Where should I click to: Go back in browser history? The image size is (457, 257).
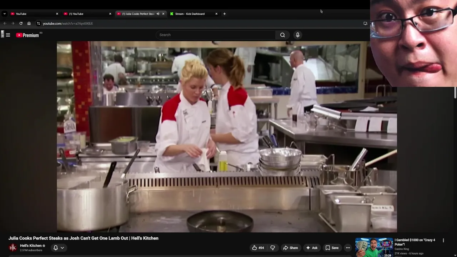tap(5, 23)
